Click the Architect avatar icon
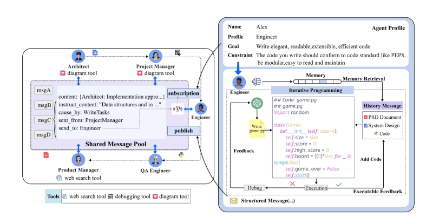 78,57
